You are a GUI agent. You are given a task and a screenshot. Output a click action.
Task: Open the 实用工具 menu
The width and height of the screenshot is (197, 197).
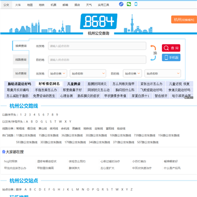pyautogui.click(x=103, y=5)
